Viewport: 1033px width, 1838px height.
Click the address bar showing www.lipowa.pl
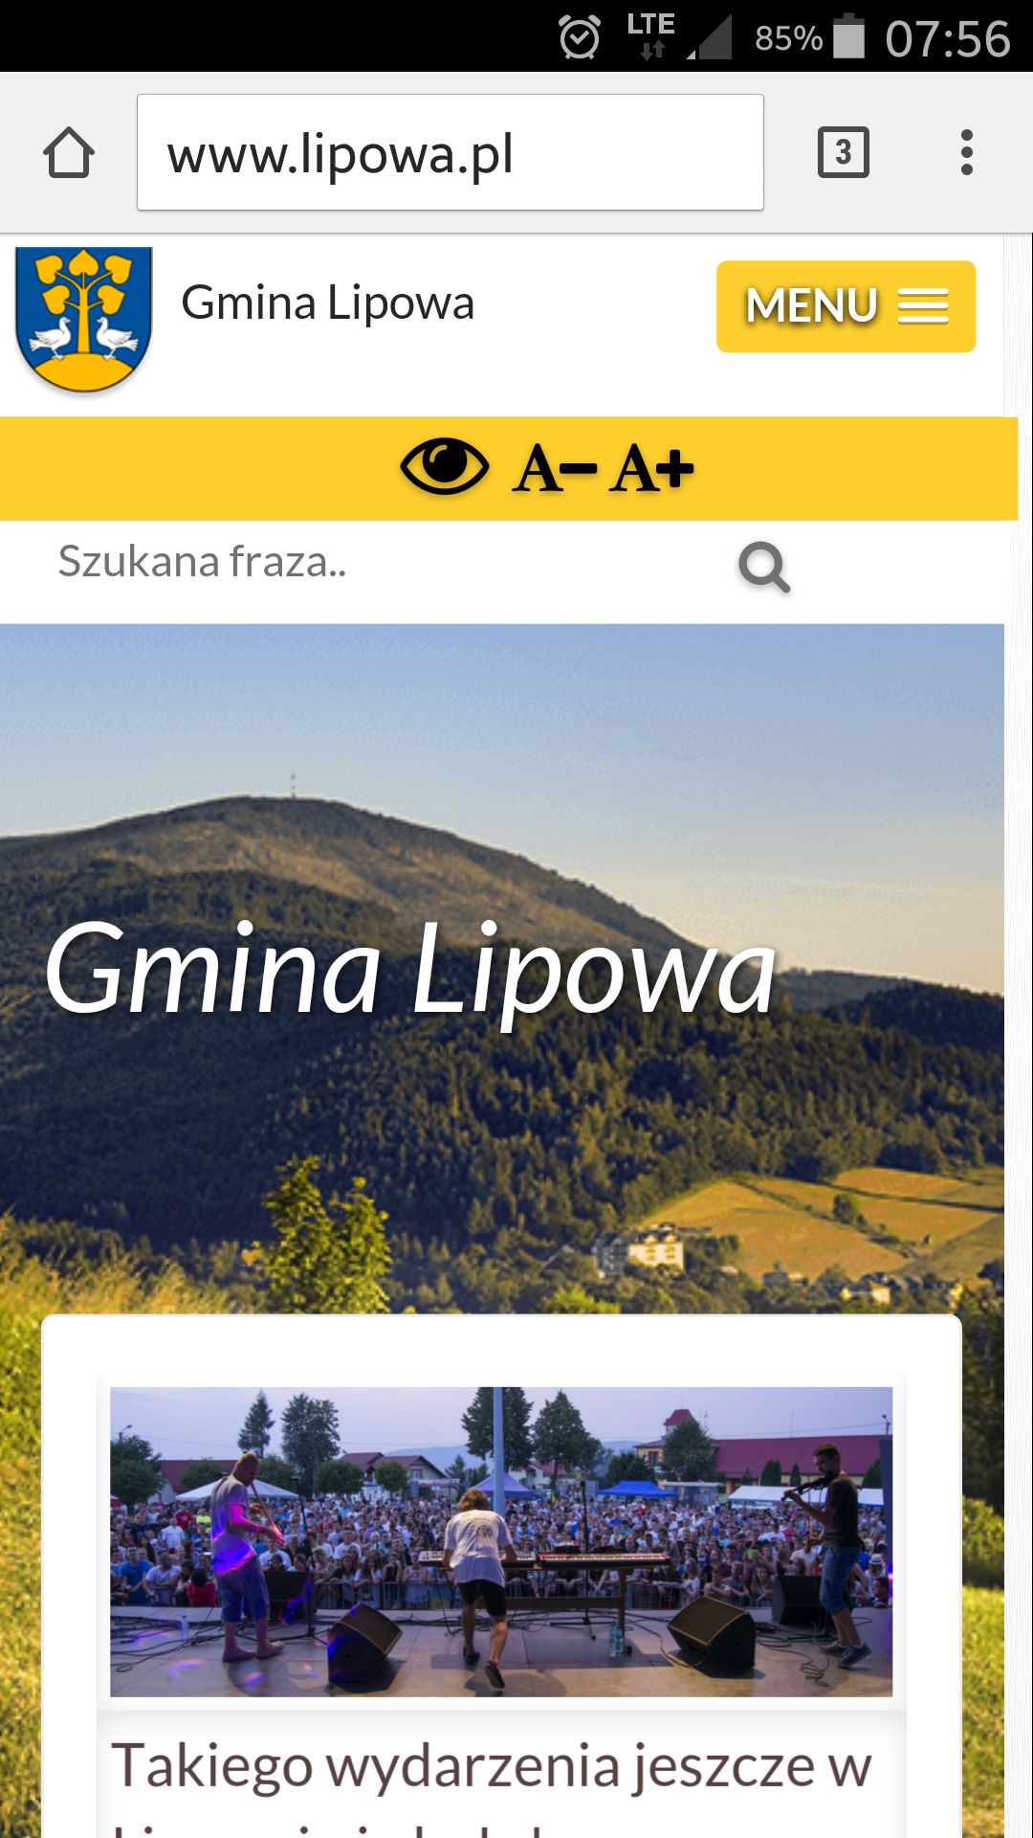point(451,152)
